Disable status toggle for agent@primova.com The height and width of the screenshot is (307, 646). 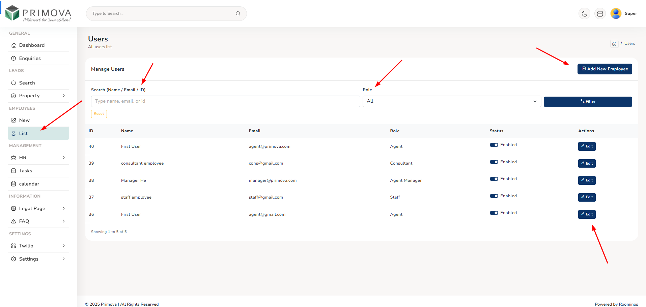tap(494, 145)
